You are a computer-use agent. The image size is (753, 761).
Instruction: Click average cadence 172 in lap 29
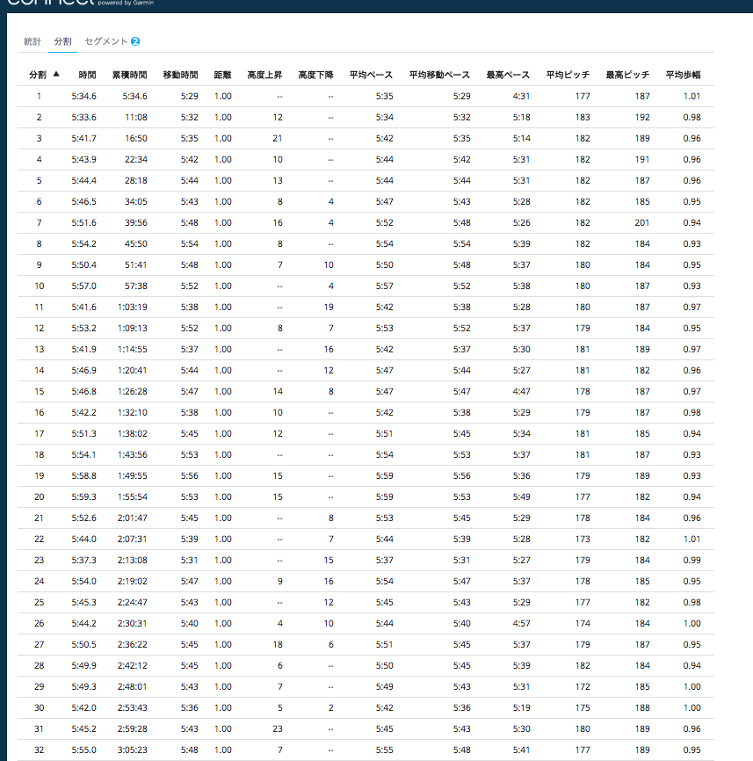583,687
